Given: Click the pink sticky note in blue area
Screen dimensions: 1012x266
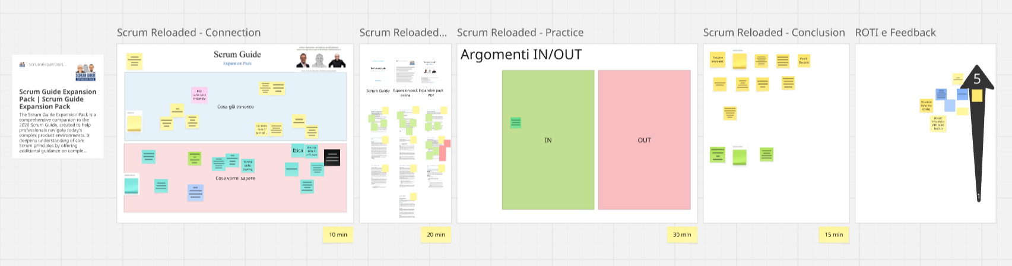Looking at the screenshot, I should coord(199,94).
